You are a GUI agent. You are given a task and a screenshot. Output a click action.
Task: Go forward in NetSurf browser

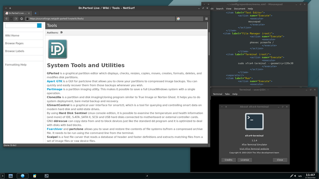click(16, 19)
